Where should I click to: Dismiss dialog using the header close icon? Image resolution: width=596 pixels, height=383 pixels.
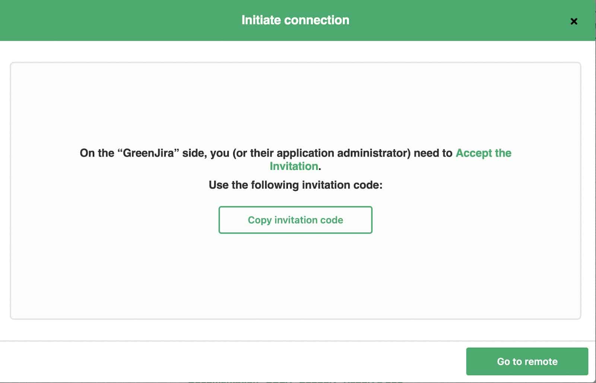coord(574,21)
